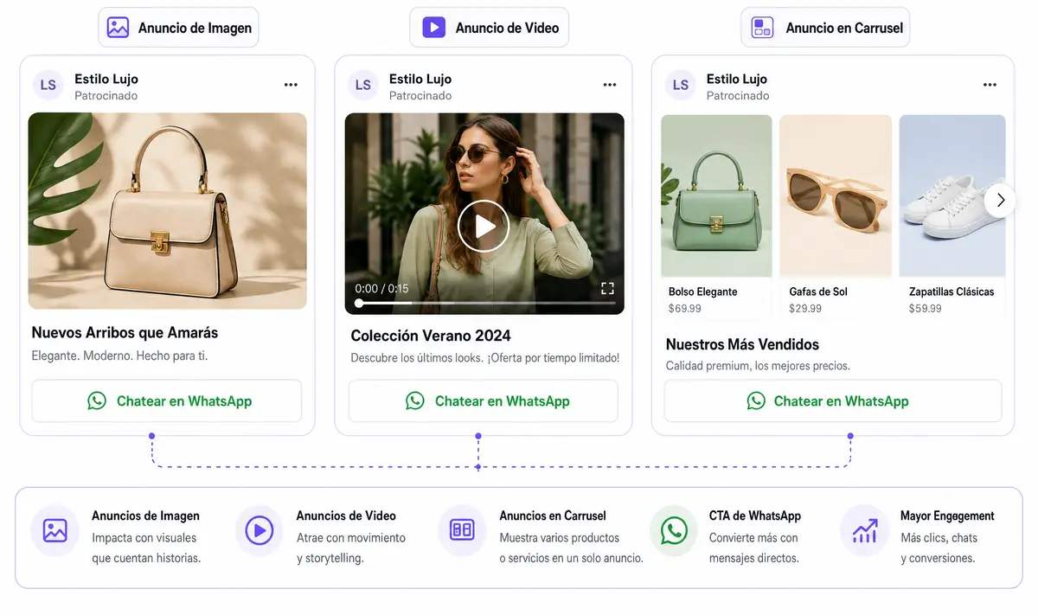1038x615 pixels.
Task: Click the $69.99 price label
Action: tap(685, 308)
